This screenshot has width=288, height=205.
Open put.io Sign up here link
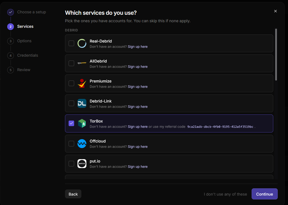point(137,167)
